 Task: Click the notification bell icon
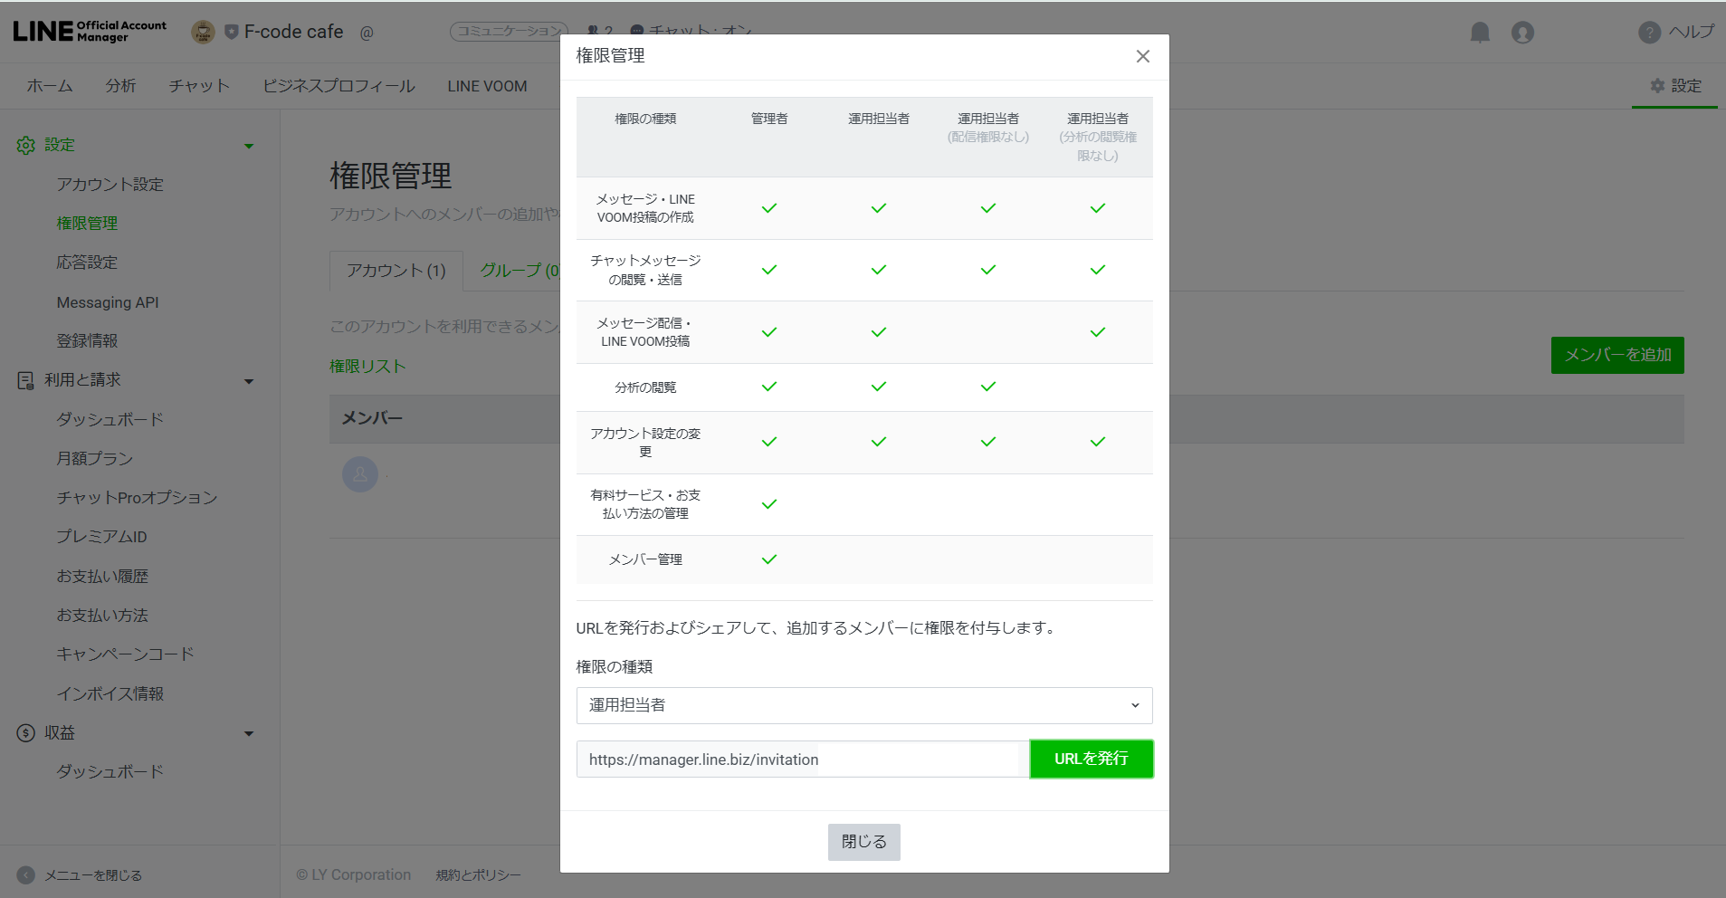click(x=1480, y=33)
